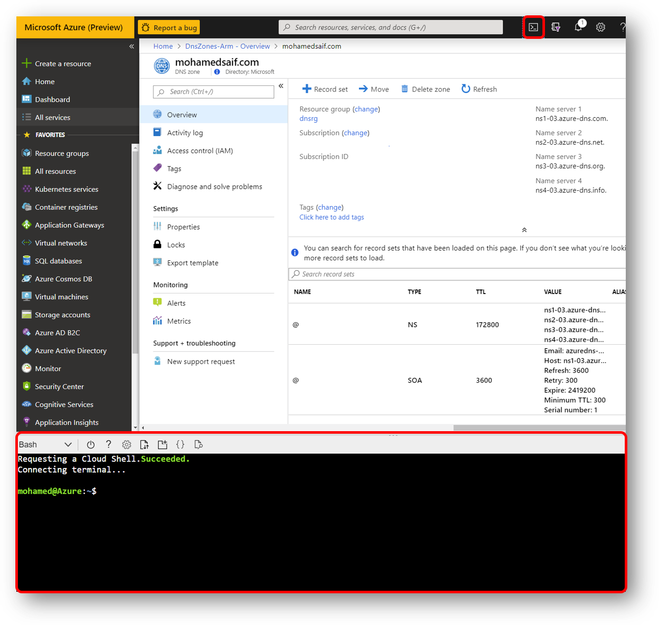Click the DnsZones-Arm - Overview breadcrumb
Image resolution: width=659 pixels, height=625 pixels.
click(x=228, y=46)
